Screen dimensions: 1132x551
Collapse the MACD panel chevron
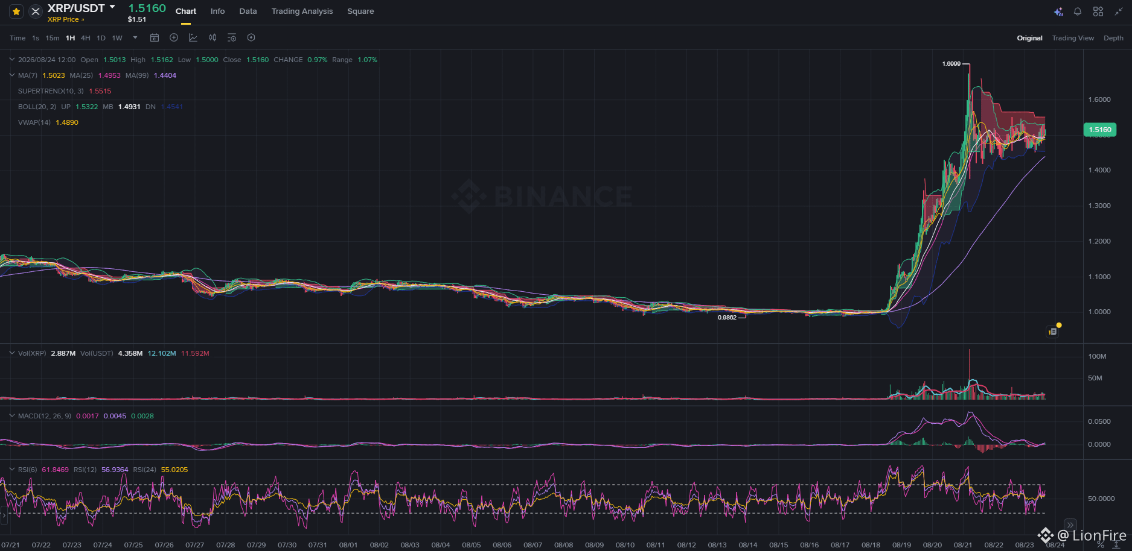(x=12, y=416)
